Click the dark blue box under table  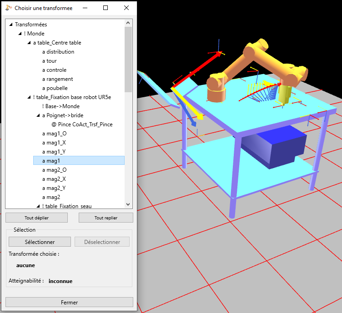point(273,145)
